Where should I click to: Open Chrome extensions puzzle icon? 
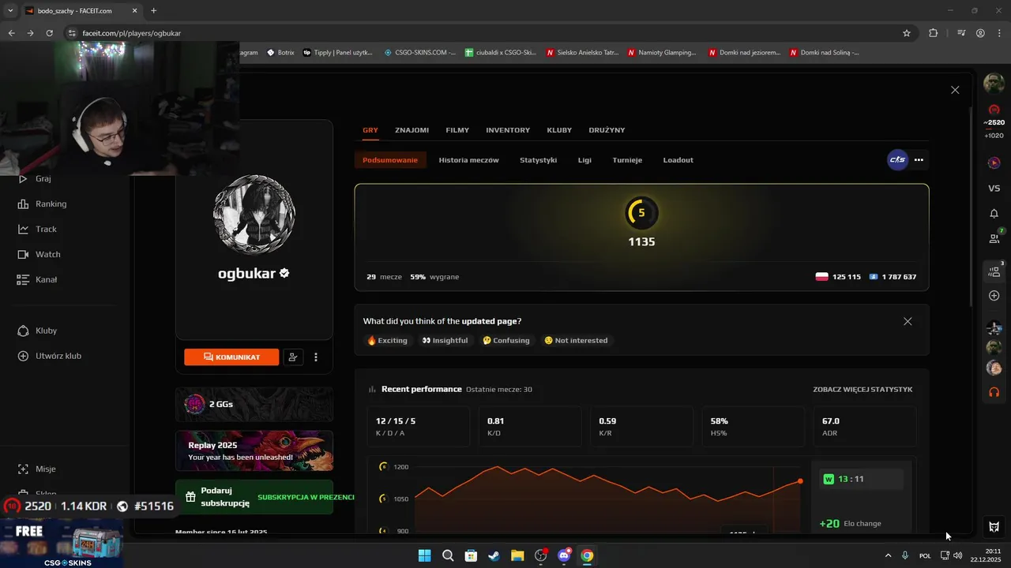[934, 33]
